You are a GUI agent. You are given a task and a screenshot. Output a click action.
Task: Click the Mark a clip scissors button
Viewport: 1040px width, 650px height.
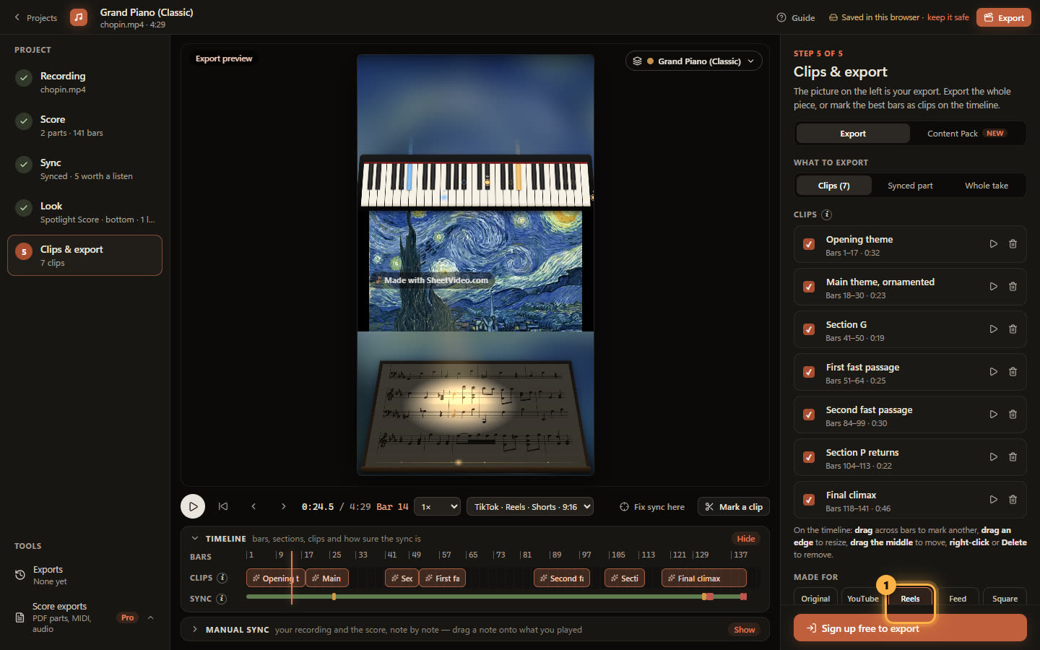pos(734,507)
